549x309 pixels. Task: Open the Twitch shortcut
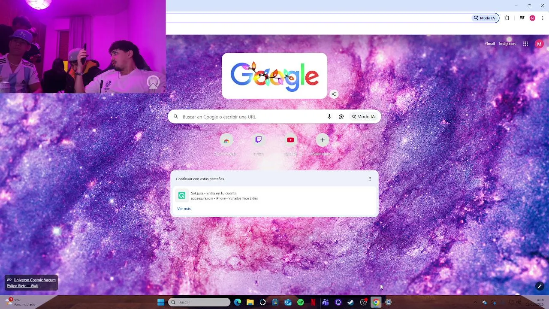[258, 144]
